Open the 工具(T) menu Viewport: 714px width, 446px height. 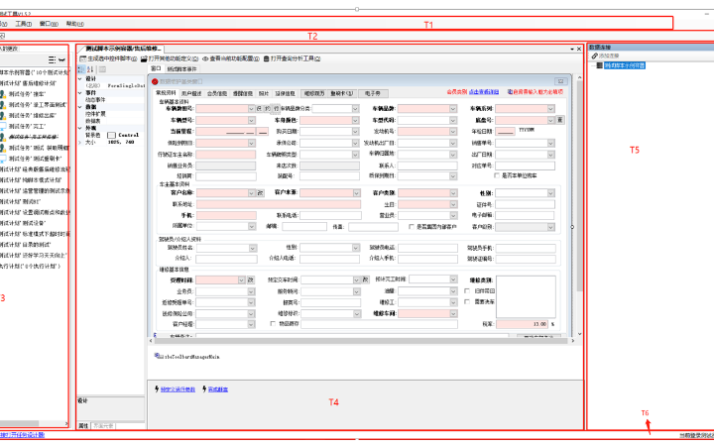[x=23, y=24]
